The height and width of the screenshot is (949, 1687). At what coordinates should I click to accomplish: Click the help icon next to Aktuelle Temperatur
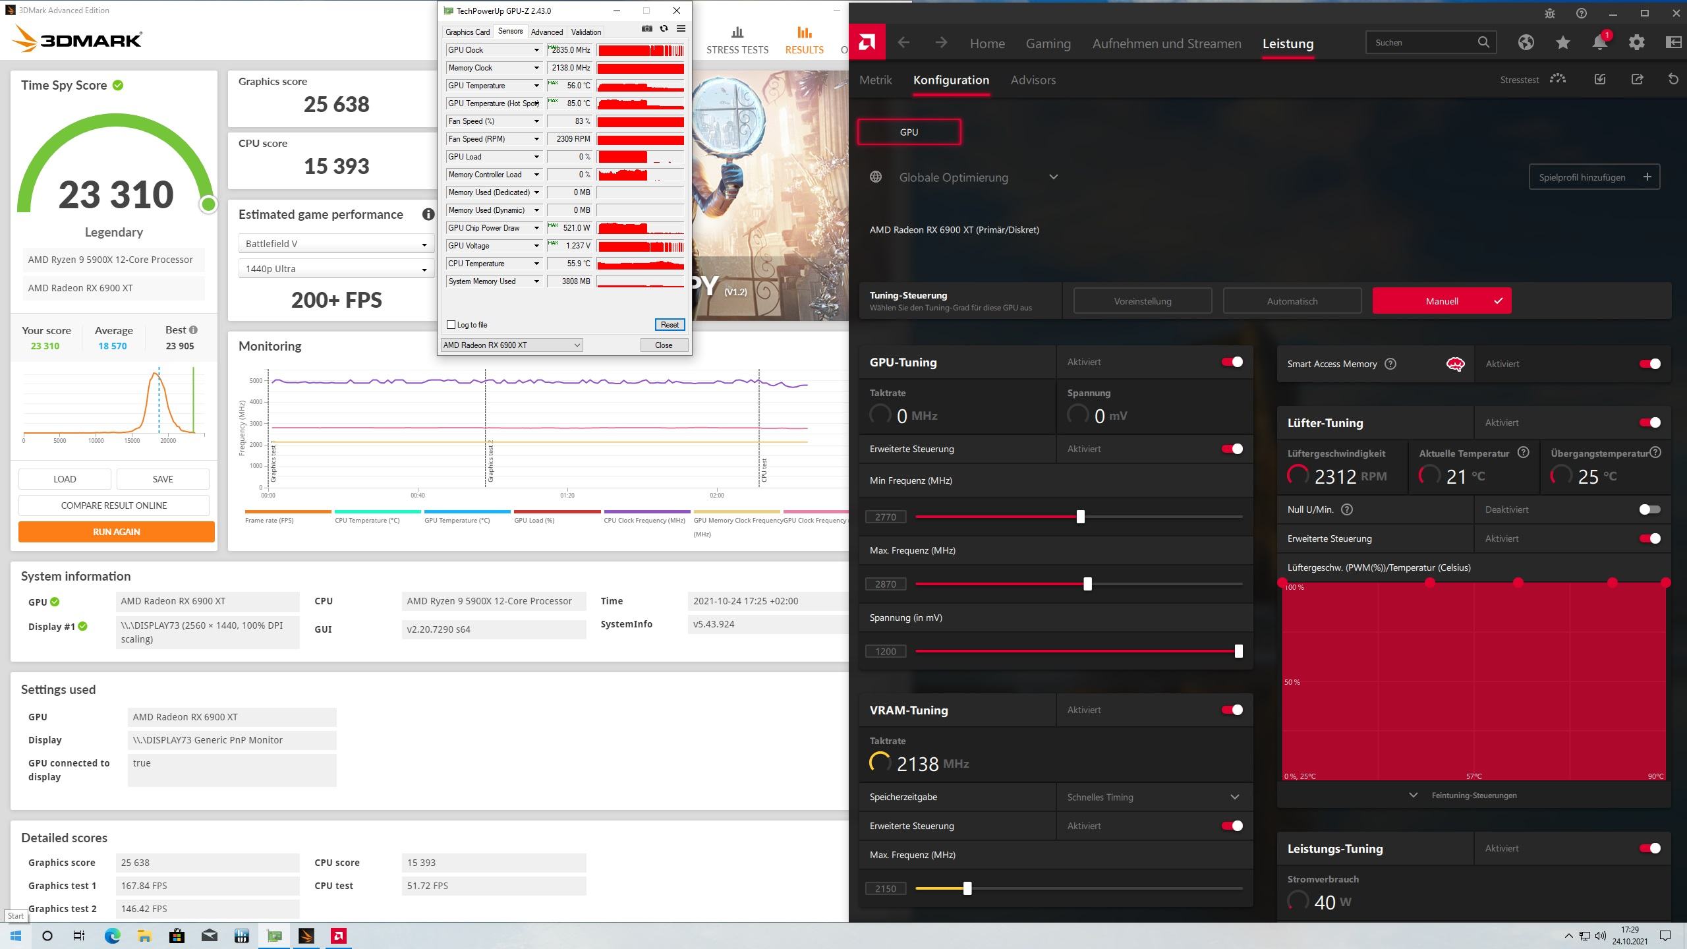coord(1523,452)
